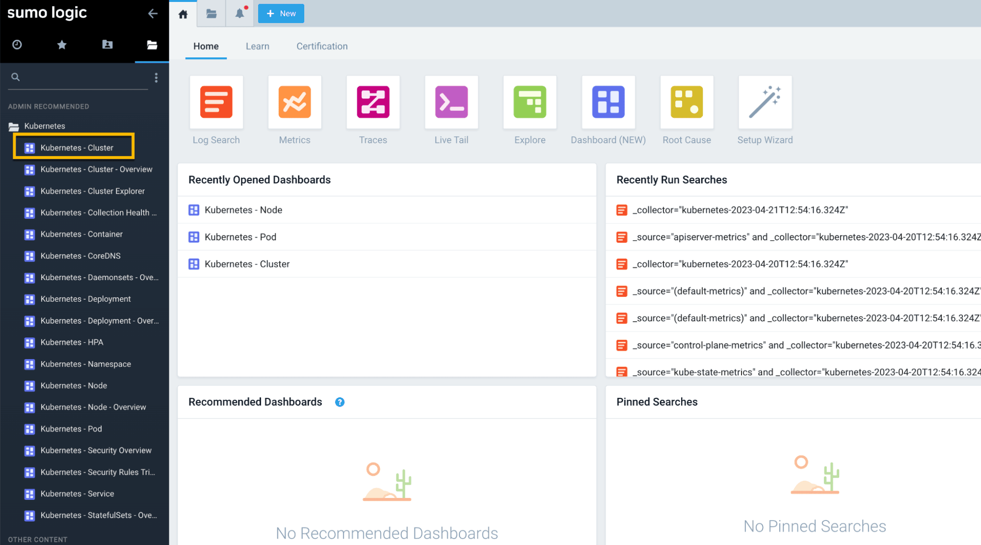
Task: Run the 2023-04-21 collector search
Action: (793, 210)
